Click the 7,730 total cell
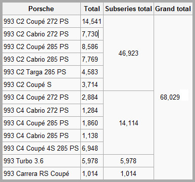 (92, 34)
